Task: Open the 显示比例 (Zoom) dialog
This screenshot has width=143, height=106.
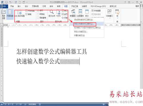Action: [52, 13]
